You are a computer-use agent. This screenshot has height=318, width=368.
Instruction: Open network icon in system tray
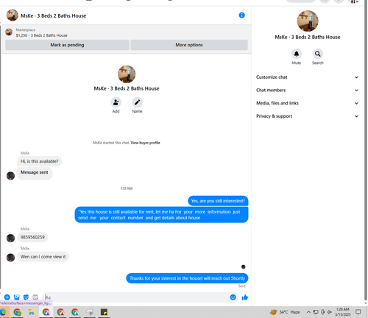[316, 312]
